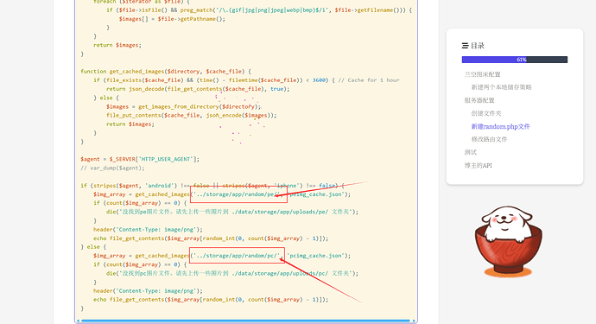Screen dimensions: 596x324
Task: Jump to 兰空图床配置 section
Action: [x=482, y=74]
